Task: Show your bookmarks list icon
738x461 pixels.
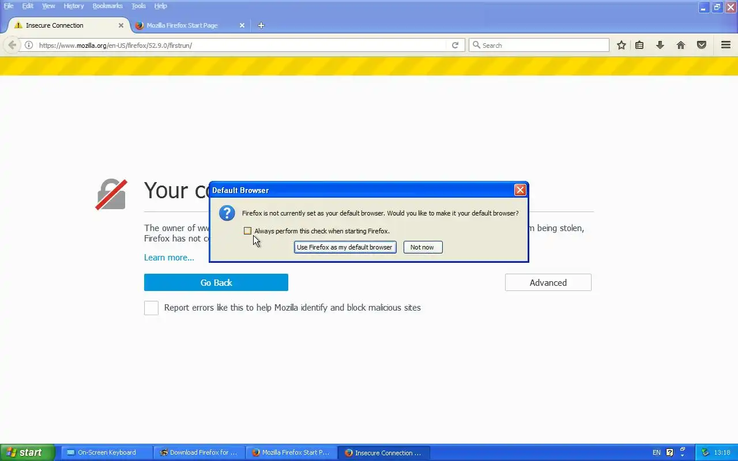Action: pyautogui.click(x=639, y=45)
